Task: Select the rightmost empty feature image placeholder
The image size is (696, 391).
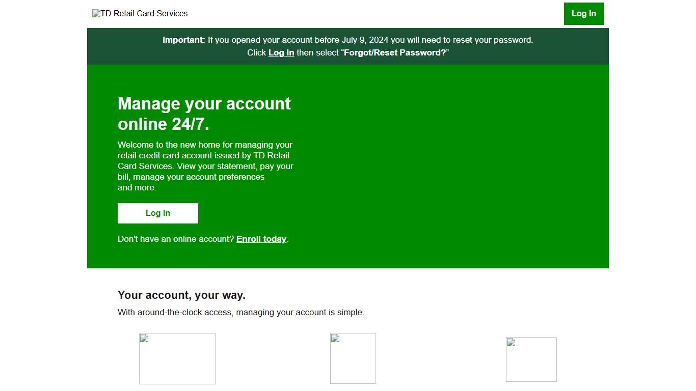Action: (531, 359)
